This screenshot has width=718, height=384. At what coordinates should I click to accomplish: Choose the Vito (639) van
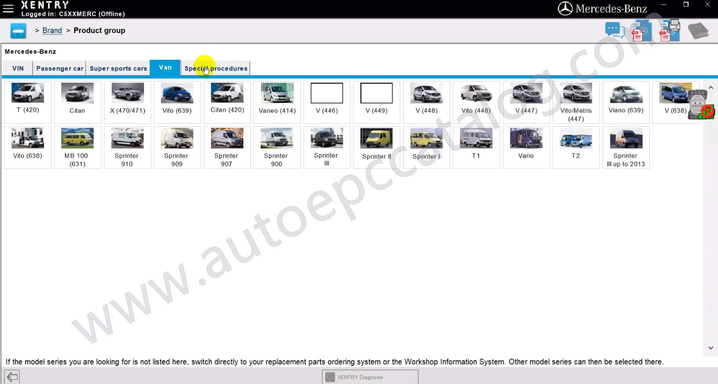[177, 102]
